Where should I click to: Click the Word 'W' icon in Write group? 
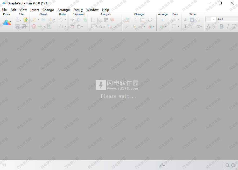click(192, 20)
